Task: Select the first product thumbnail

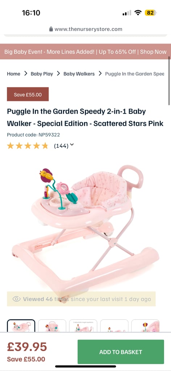Action: 21,326
